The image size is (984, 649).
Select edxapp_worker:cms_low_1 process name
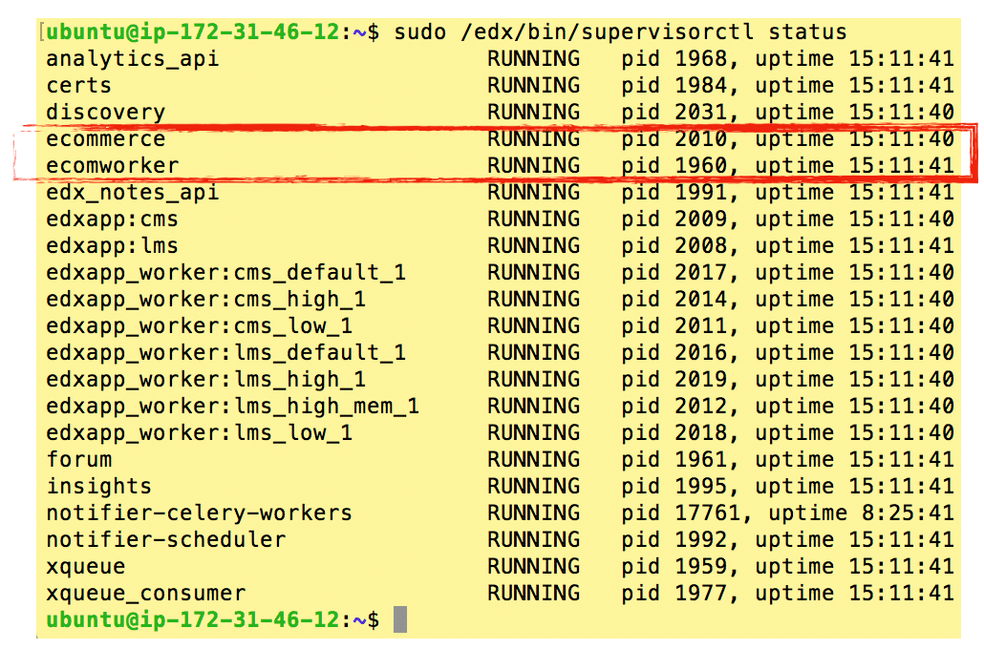tap(200, 326)
